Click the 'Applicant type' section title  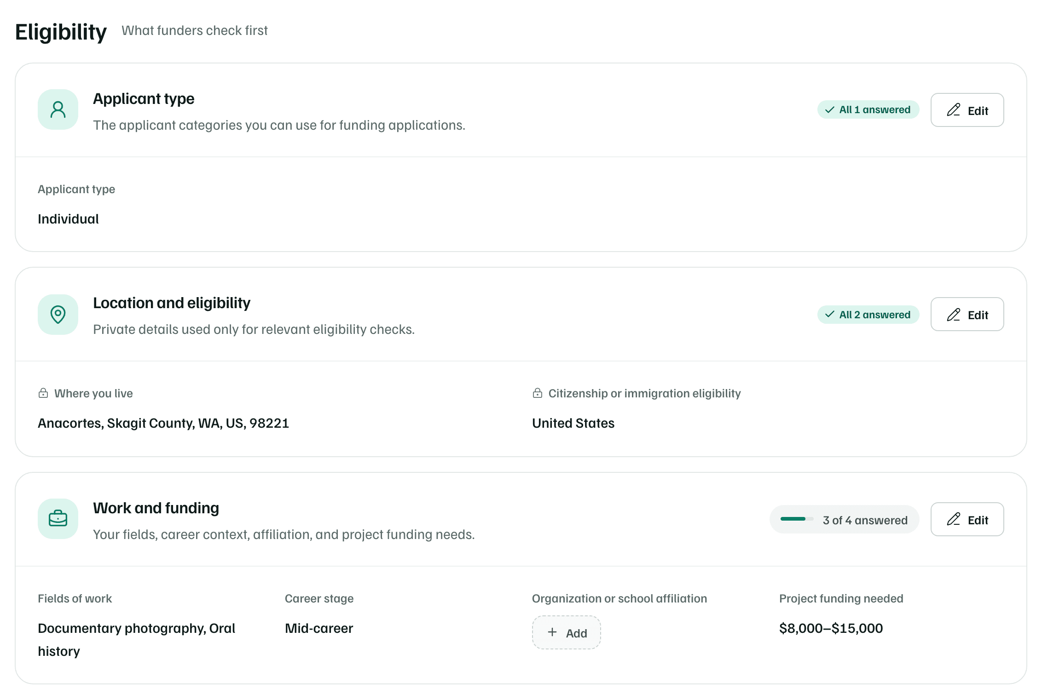[144, 98]
